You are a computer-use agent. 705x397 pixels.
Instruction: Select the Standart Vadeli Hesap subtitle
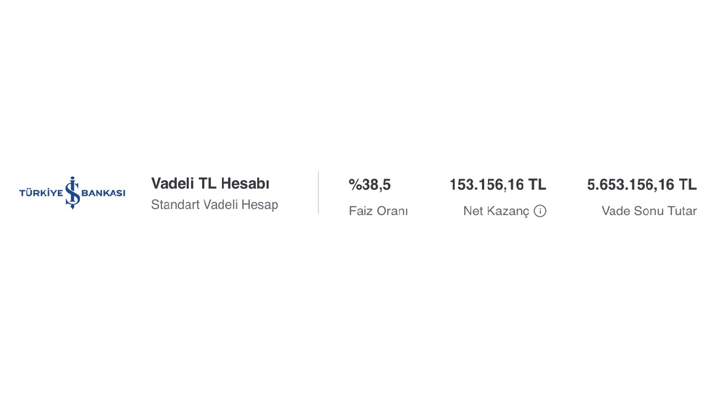214,205
